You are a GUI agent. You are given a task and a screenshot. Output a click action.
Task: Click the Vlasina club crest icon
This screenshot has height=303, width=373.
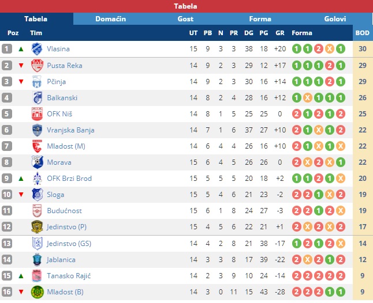click(x=37, y=49)
